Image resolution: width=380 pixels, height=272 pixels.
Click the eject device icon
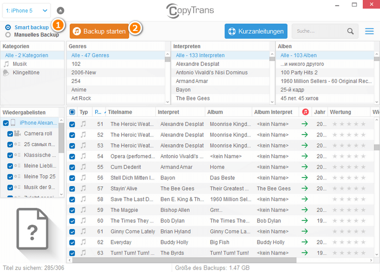pyautogui.click(x=60, y=10)
